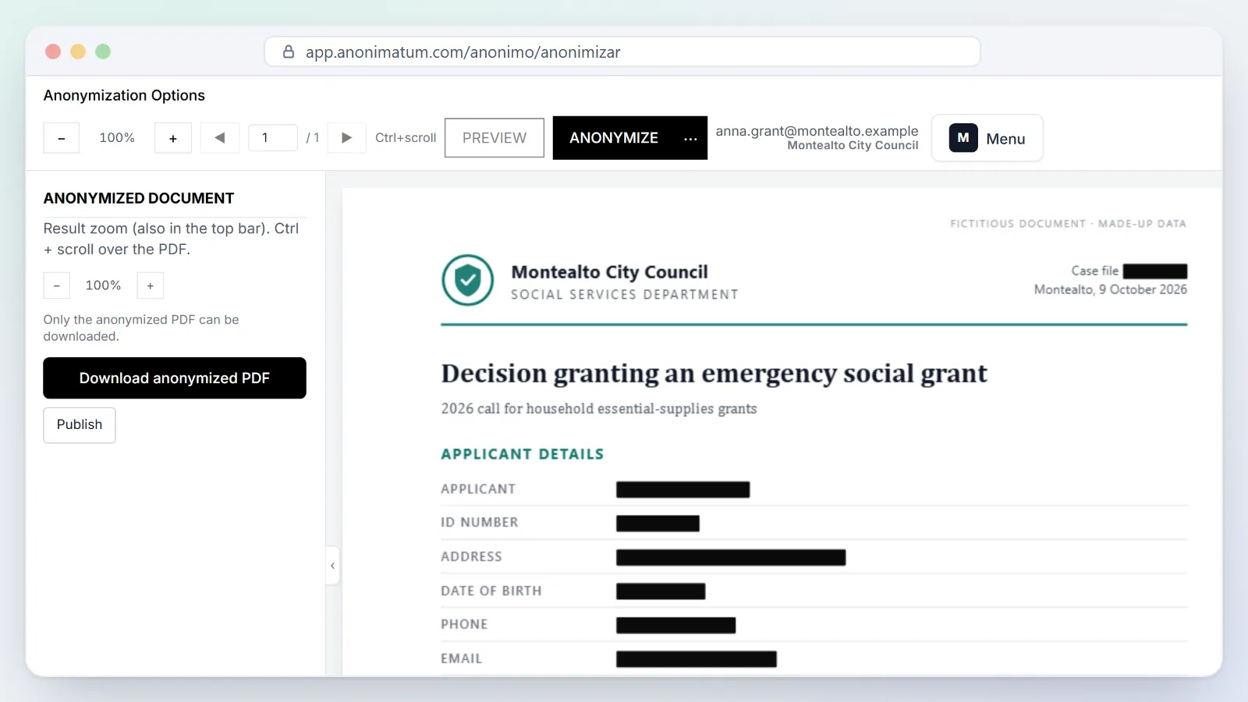Zoom in with top bar plus button
The image size is (1248, 702).
pyautogui.click(x=173, y=138)
